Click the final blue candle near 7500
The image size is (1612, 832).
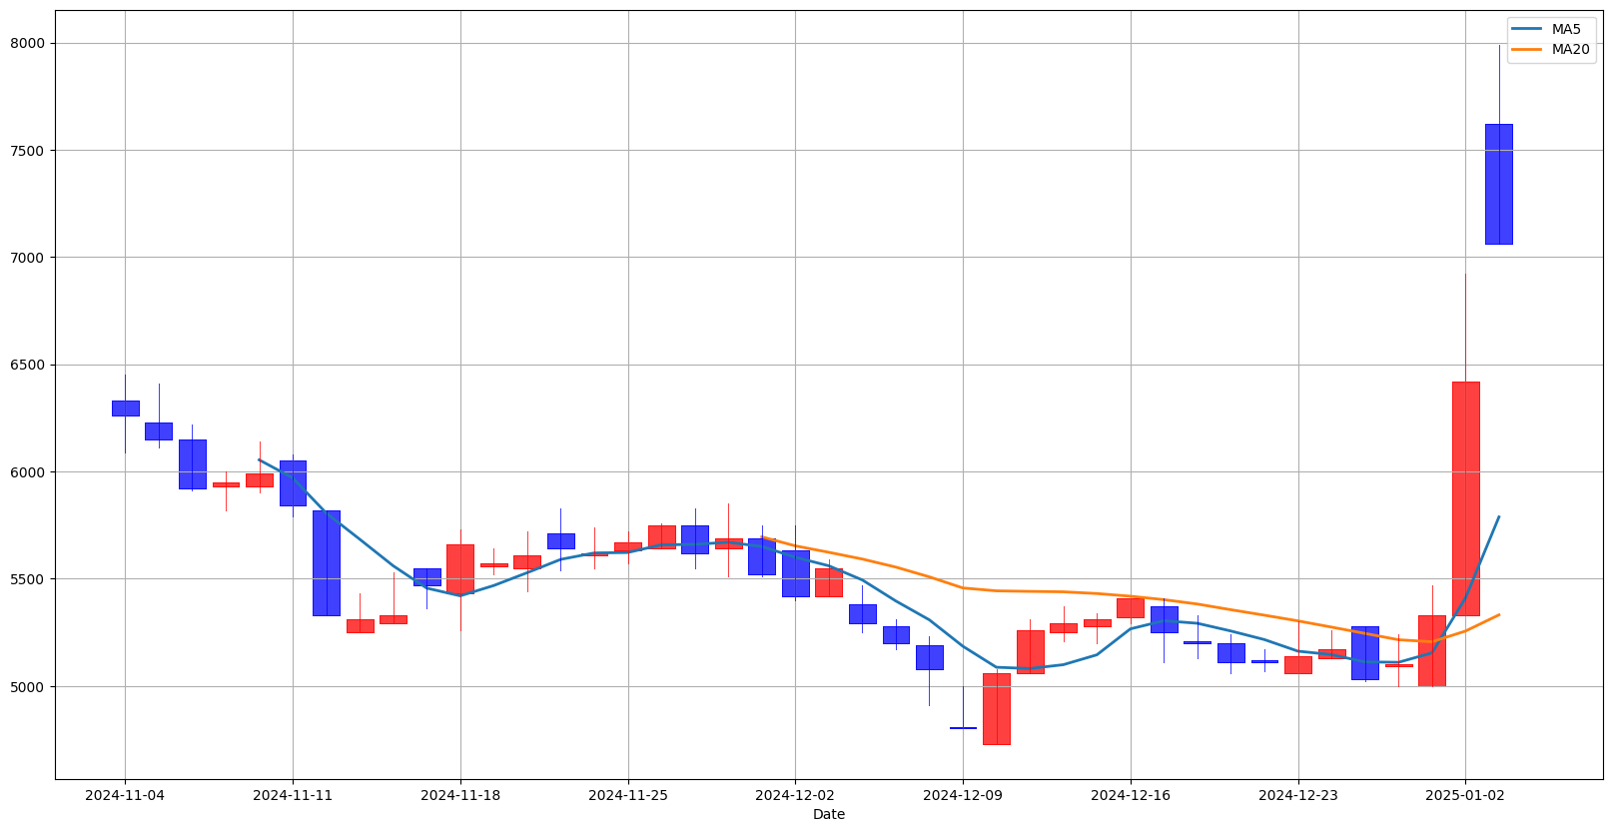(x=1498, y=184)
